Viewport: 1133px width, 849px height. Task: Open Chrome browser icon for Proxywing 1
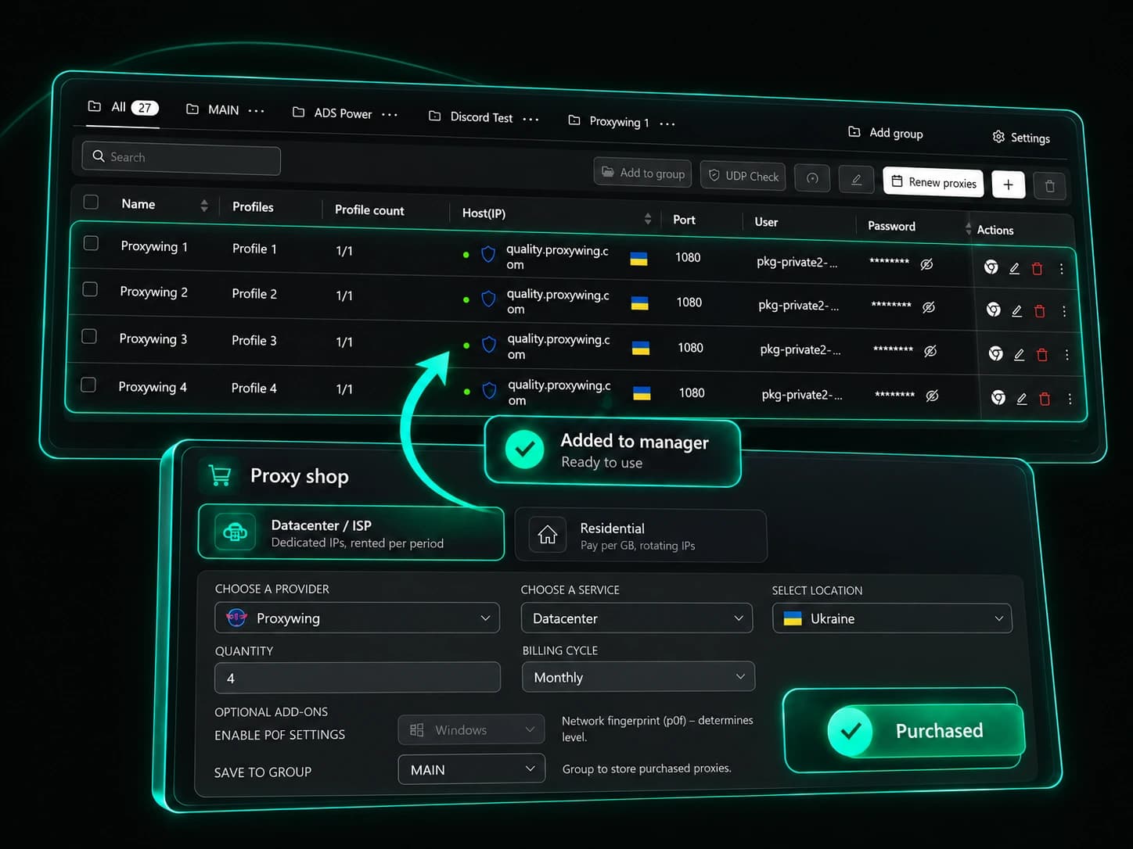991,267
